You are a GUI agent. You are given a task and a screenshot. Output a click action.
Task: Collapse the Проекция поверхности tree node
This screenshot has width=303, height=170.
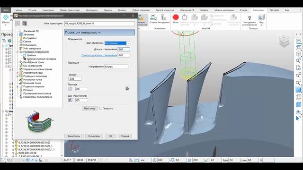click(x=18, y=52)
